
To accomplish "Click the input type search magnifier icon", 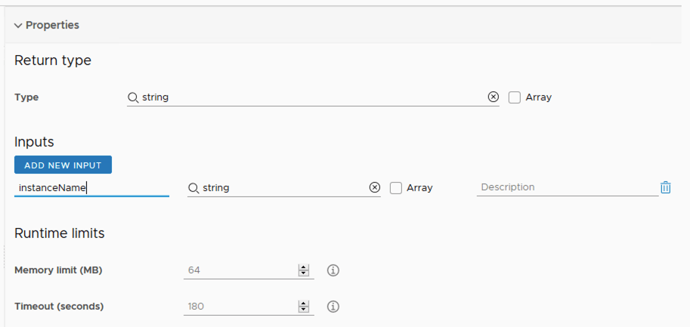I will [193, 187].
